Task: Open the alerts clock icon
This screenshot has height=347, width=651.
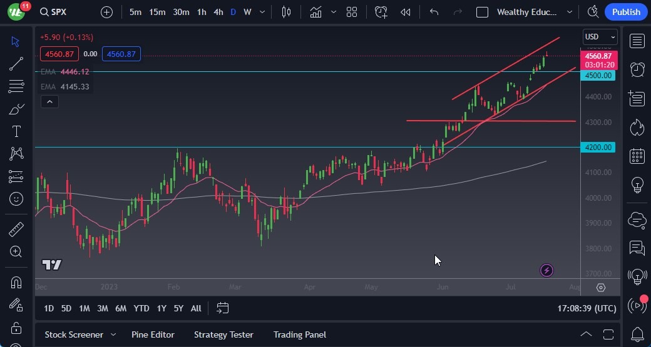Action: click(x=637, y=69)
